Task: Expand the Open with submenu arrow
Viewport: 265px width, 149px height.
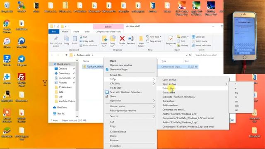Action: click(x=154, y=101)
